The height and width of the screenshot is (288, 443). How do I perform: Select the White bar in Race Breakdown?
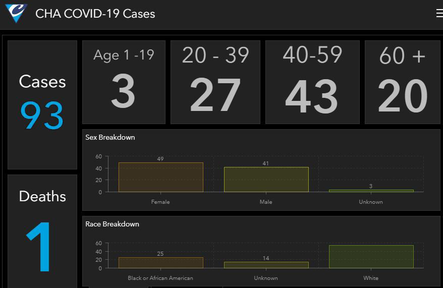[371, 257]
